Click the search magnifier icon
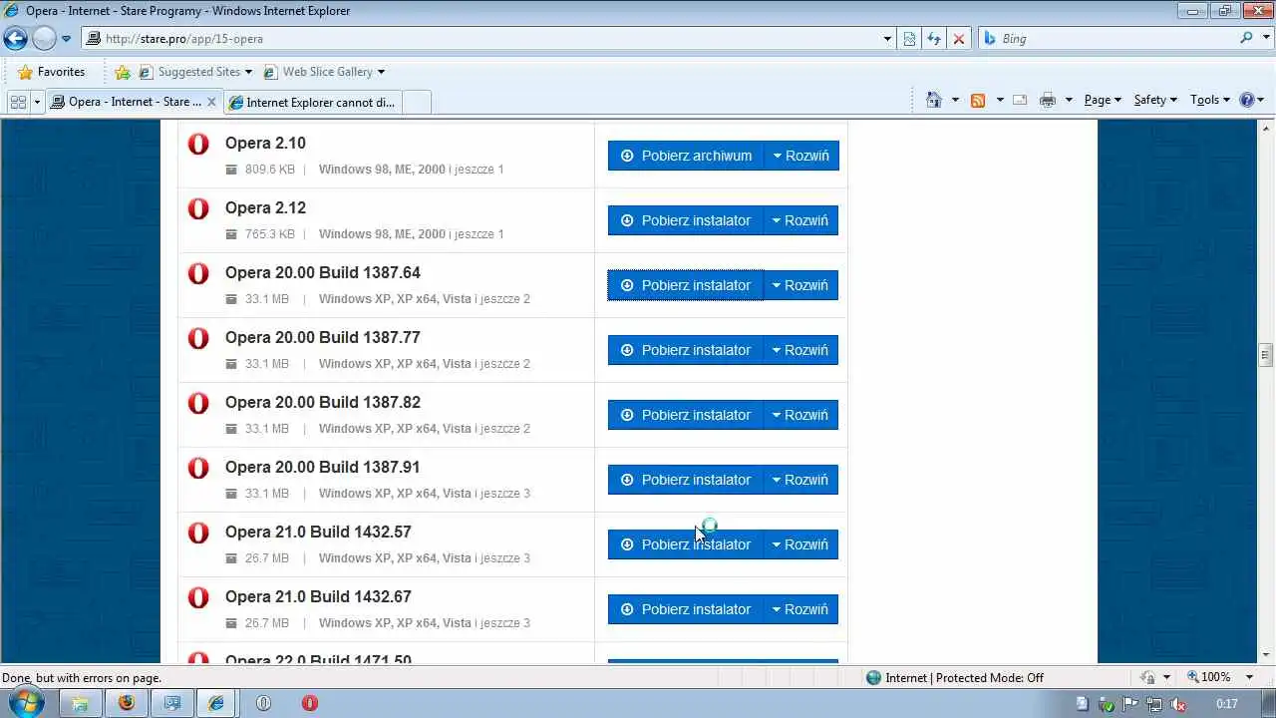This screenshot has width=1276, height=718. pyautogui.click(x=1246, y=38)
